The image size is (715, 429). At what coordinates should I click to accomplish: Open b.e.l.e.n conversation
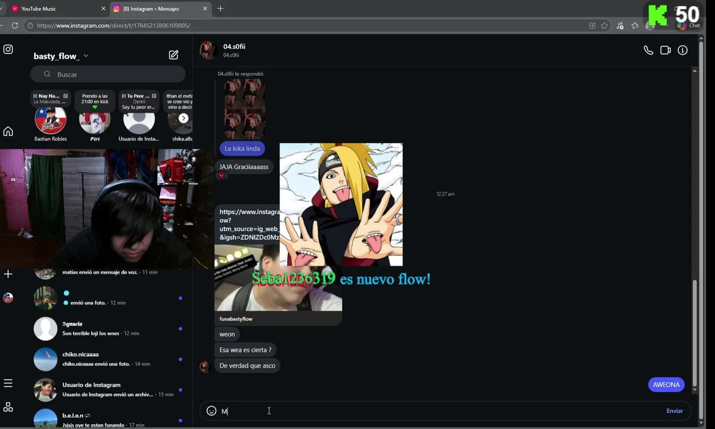[108, 419]
